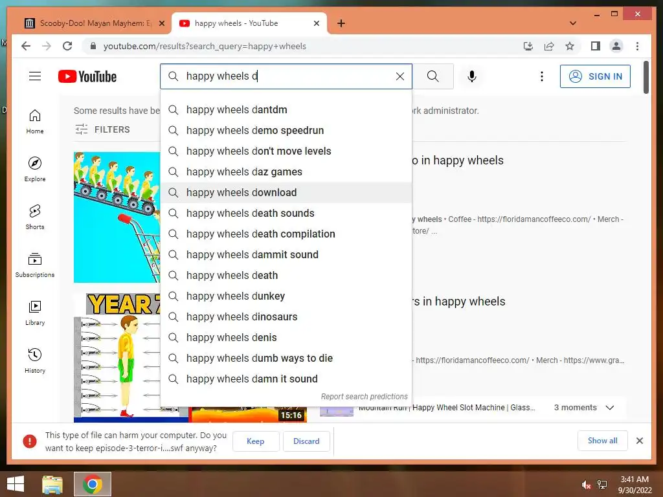Close the happy wheels YouTube tab

[316, 23]
